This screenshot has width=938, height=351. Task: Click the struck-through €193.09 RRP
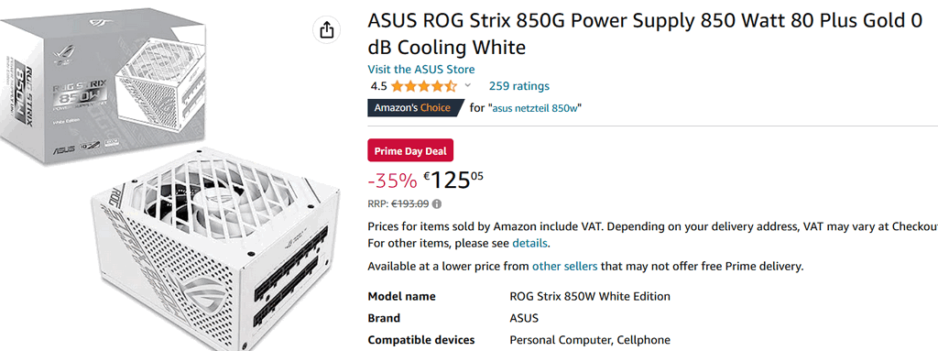(409, 203)
